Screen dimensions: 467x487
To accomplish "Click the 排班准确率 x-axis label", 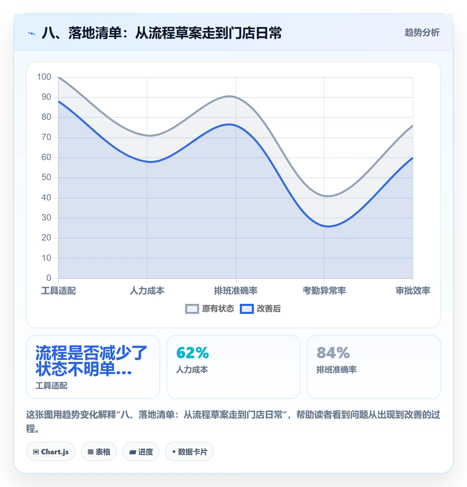I will (236, 291).
